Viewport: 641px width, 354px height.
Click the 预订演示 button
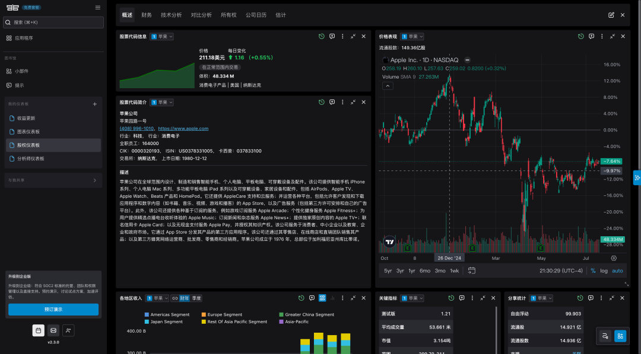(53, 310)
